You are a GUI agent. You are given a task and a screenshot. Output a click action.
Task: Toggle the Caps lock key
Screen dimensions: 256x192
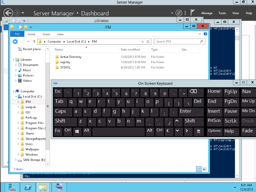pyautogui.click(x=61, y=111)
